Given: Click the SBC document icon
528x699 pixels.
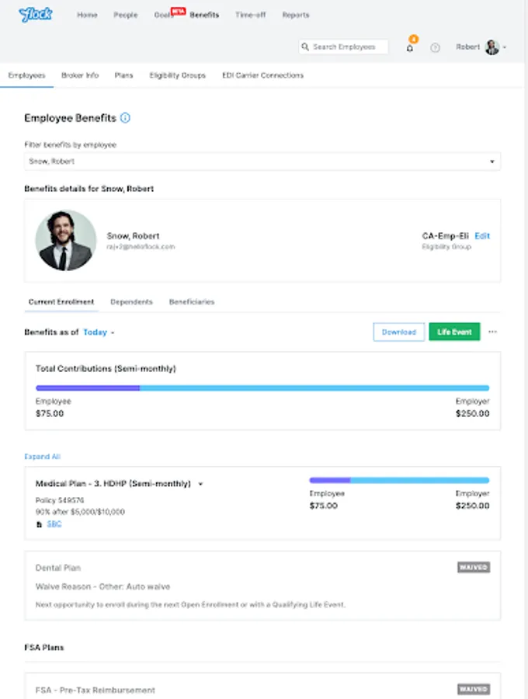Looking at the screenshot, I should click(x=40, y=524).
